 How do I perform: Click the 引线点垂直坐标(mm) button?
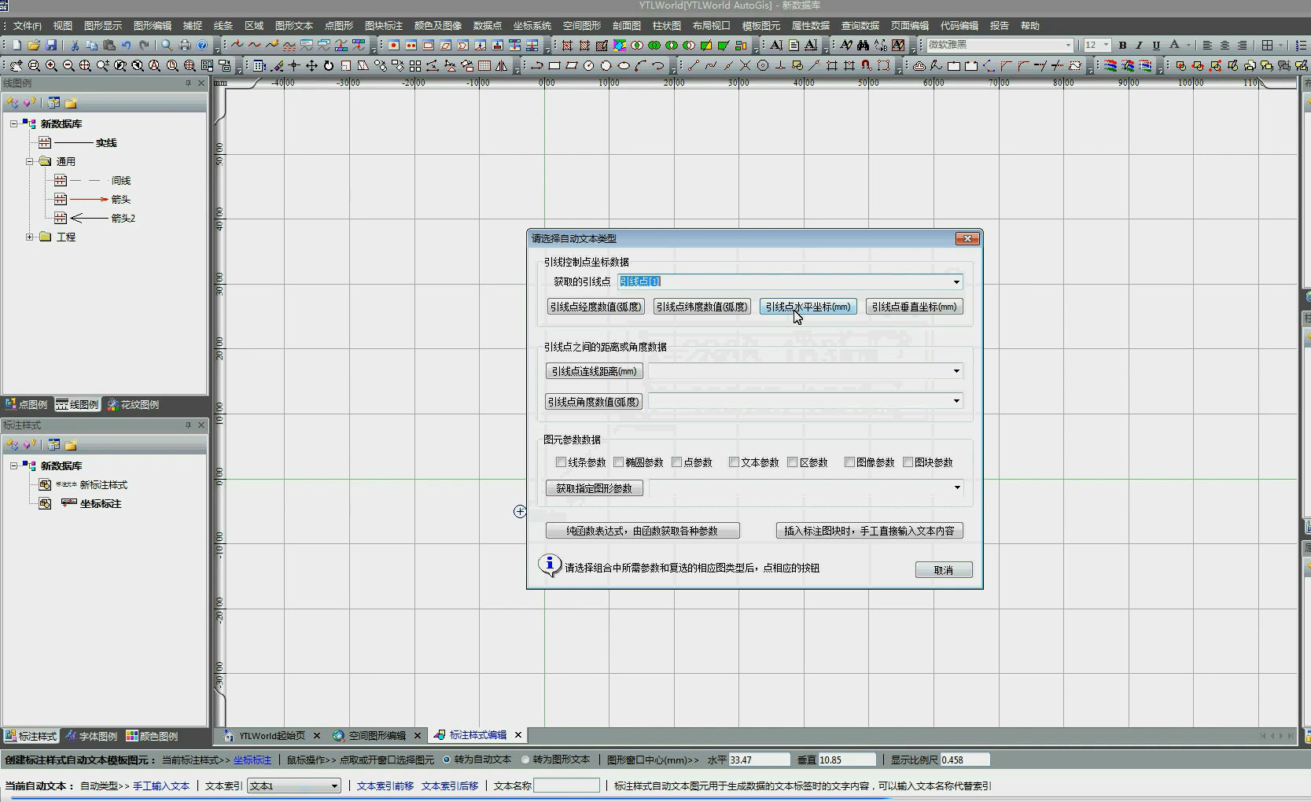pyautogui.click(x=914, y=307)
